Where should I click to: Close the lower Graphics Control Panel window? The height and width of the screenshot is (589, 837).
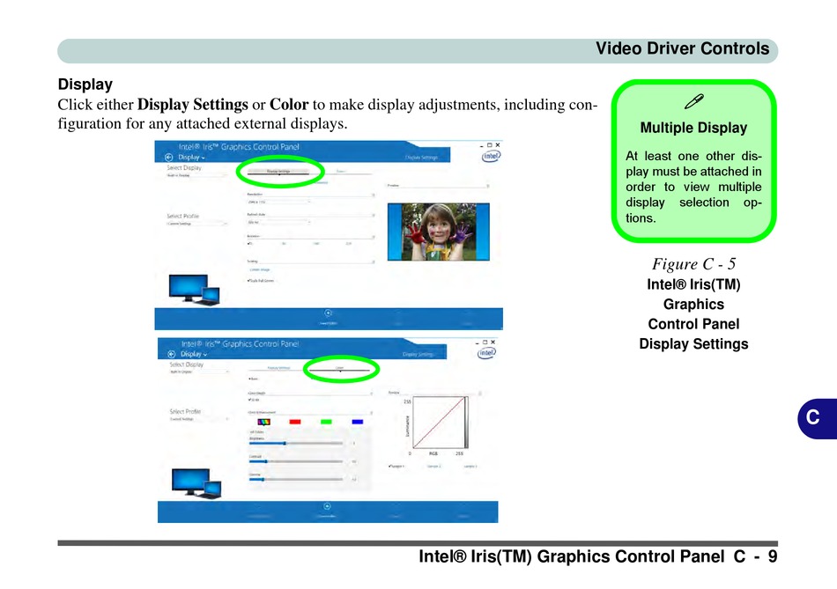[493, 342]
